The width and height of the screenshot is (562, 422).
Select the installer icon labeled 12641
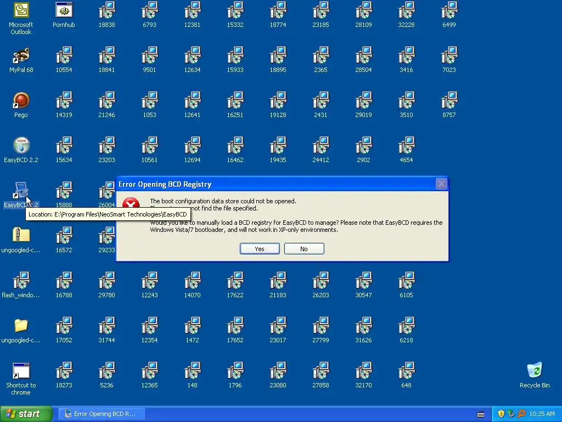coord(193,100)
